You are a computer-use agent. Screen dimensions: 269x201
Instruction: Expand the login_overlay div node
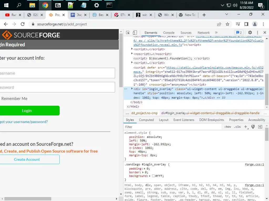[x=132, y=89]
